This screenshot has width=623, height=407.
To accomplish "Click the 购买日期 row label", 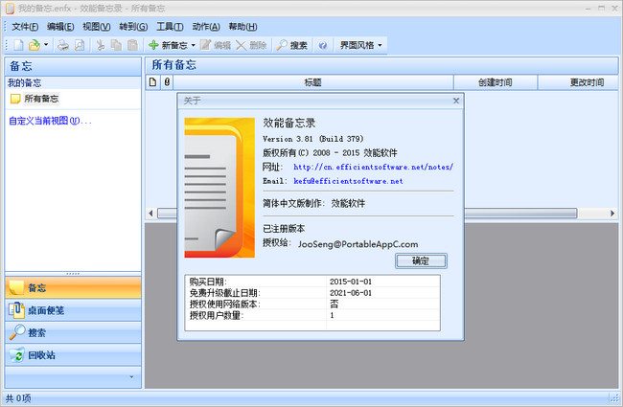I will 208,282.
